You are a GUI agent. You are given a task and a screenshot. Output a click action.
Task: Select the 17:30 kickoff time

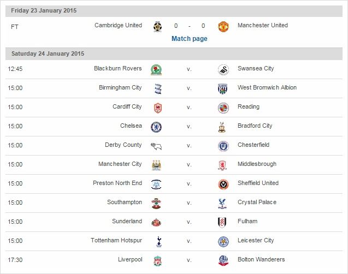point(15,260)
